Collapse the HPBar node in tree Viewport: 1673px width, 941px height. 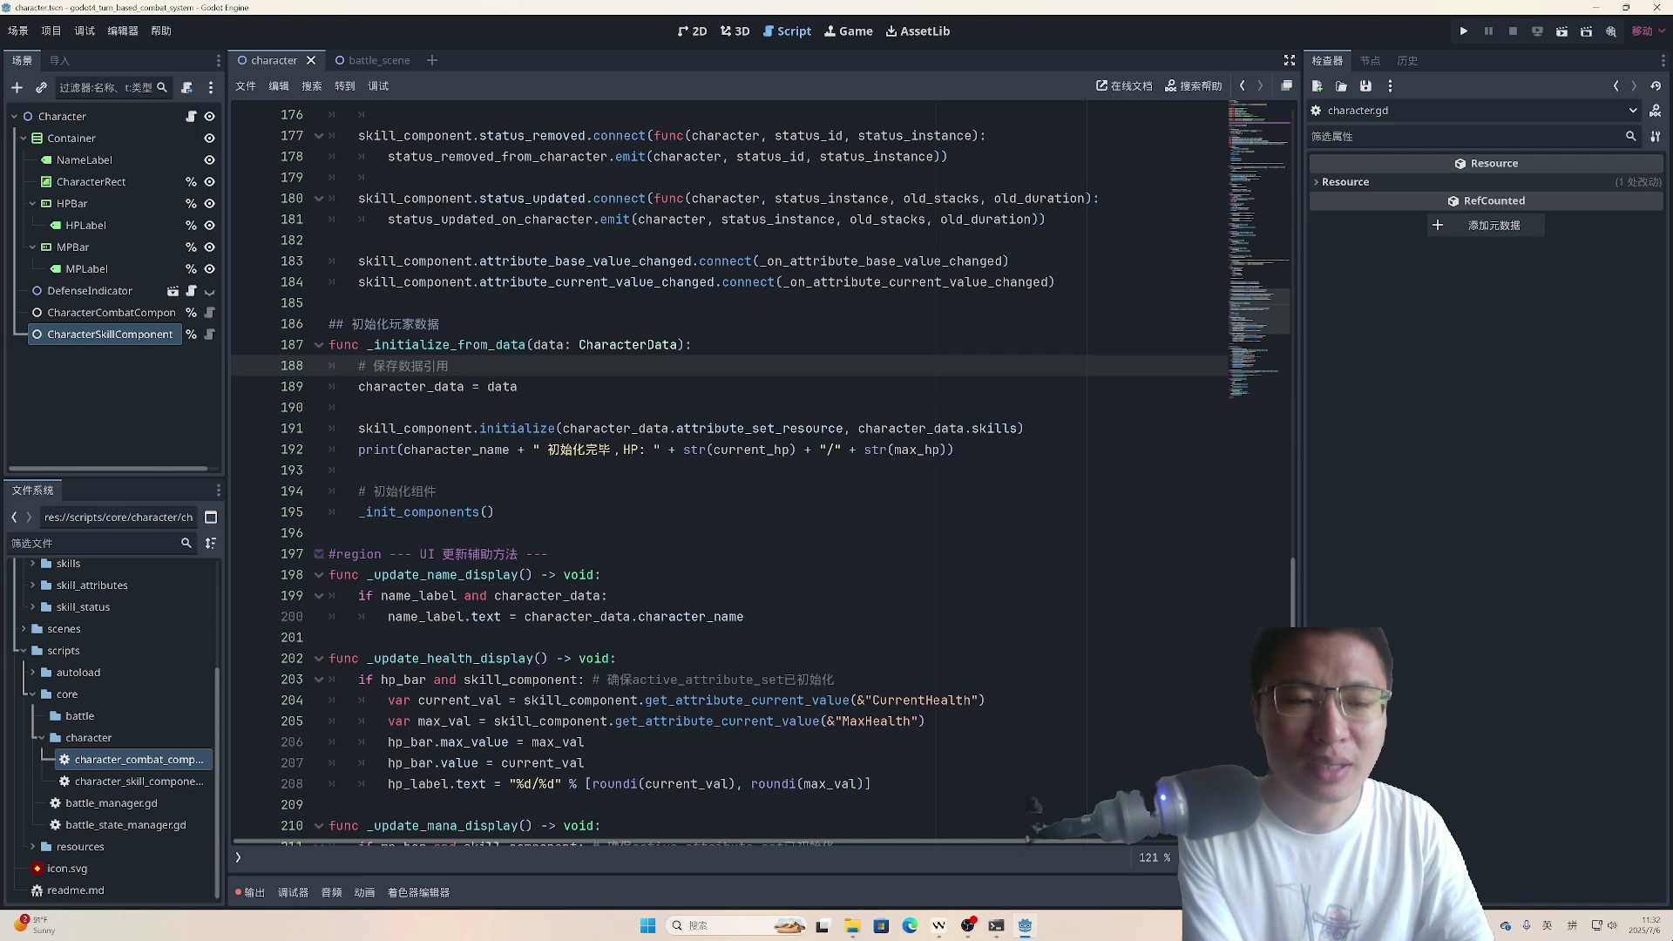pos(33,204)
